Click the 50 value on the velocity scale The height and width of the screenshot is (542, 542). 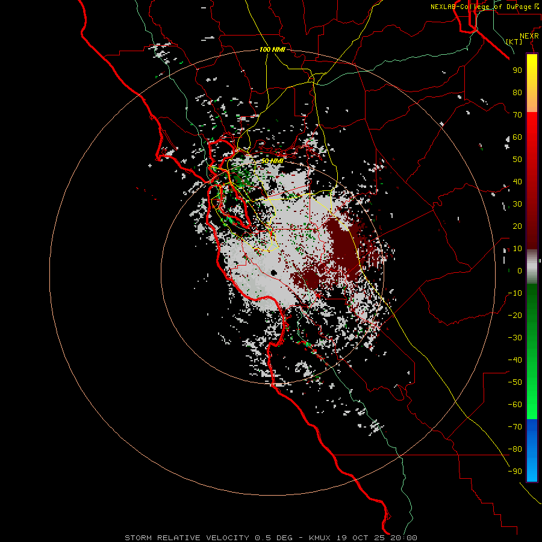517,160
